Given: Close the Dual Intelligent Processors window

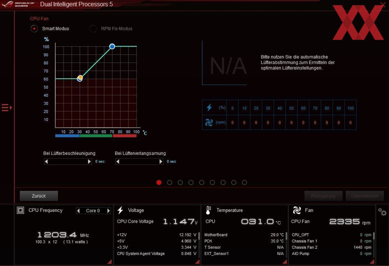Looking at the screenshot, I should [x=383, y=4].
